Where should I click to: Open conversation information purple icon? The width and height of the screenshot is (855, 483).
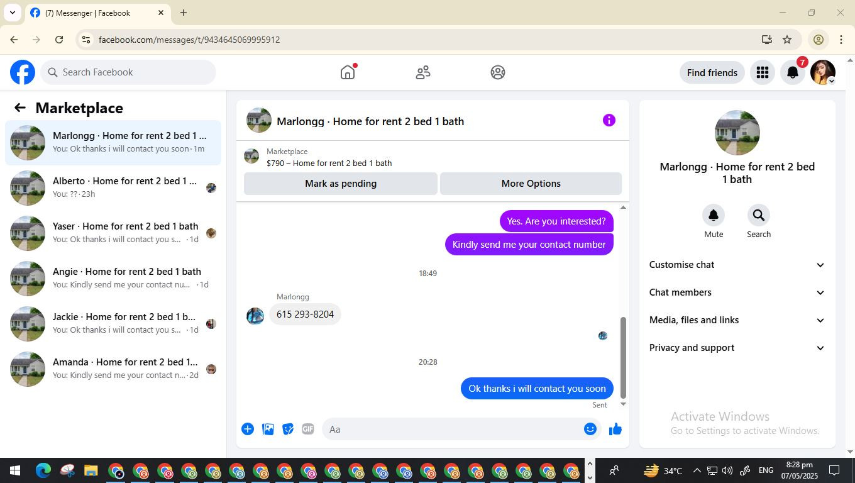[609, 120]
